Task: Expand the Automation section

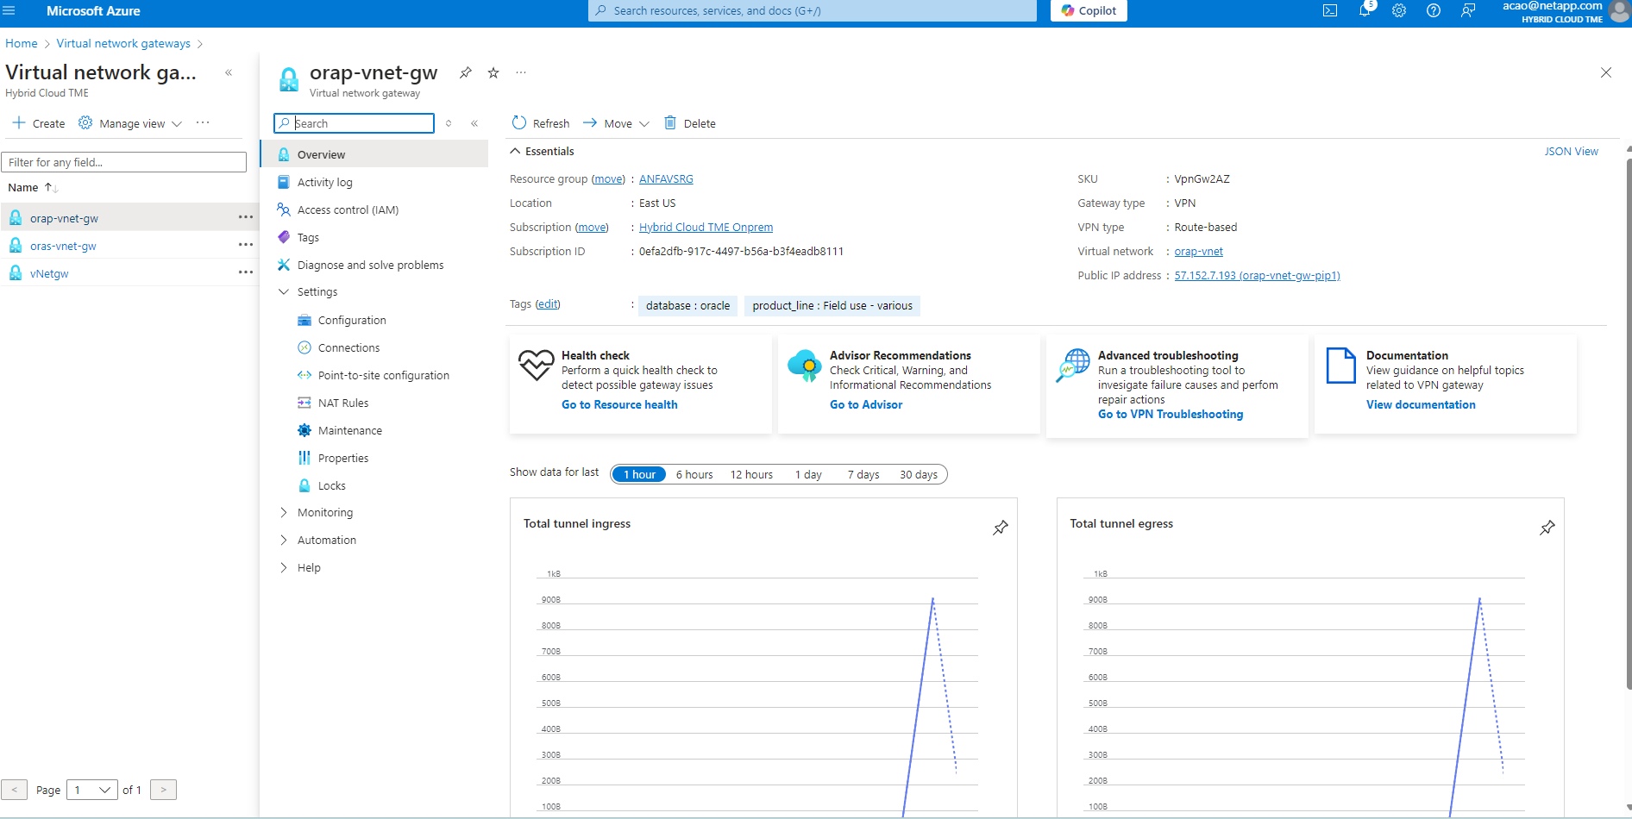Action: tap(326, 541)
